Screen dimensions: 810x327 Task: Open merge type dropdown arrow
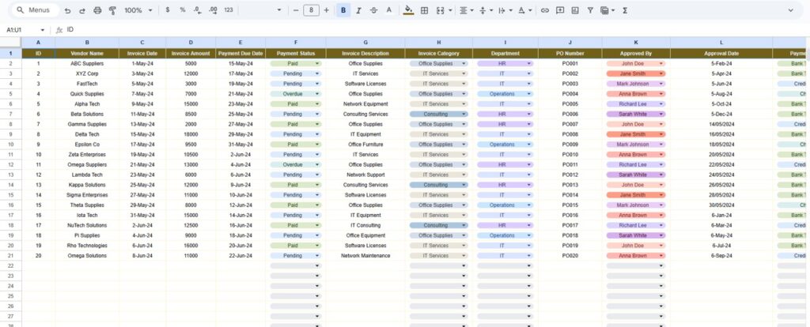click(x=450, y=10)
